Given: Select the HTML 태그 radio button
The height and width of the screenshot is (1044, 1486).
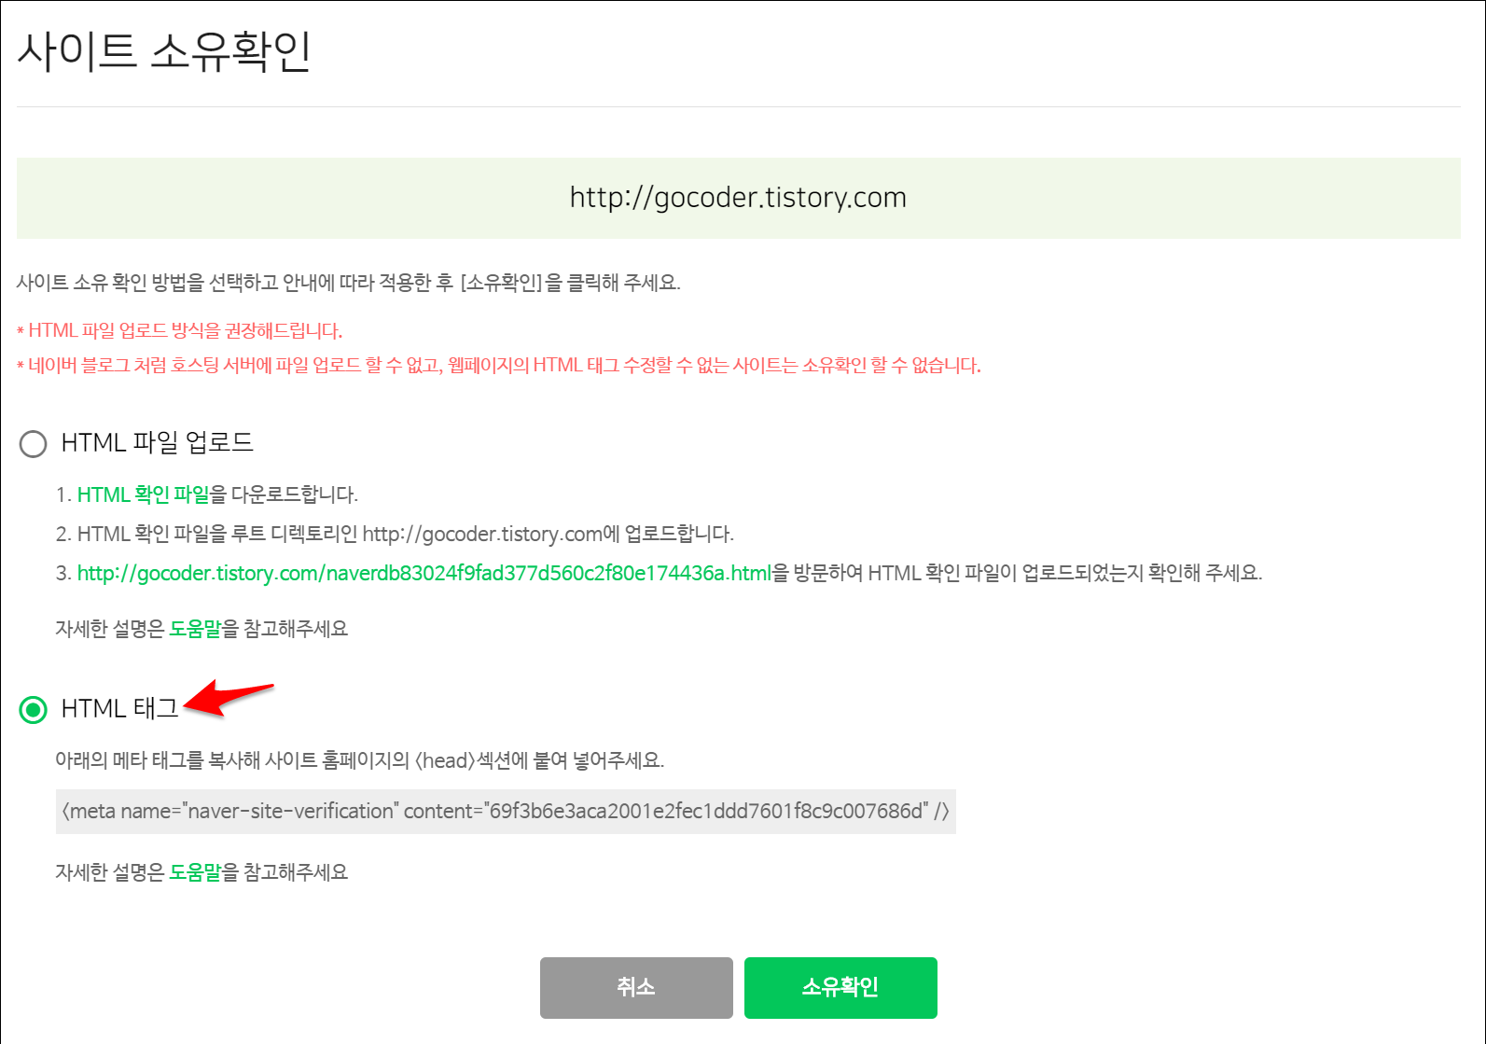Looking at the screenshot, I should [33, 710].
